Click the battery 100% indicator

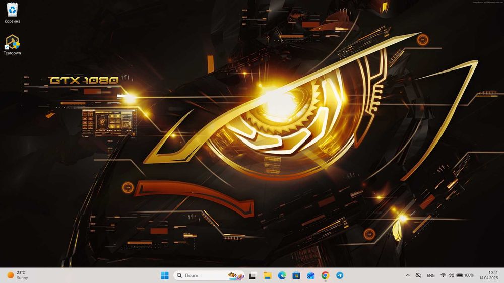(465, 275)
